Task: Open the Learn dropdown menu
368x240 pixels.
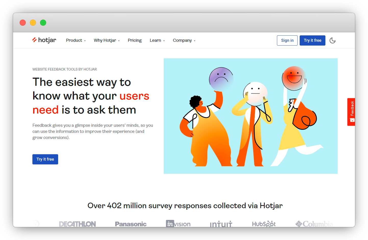Action: pos(157,40)
